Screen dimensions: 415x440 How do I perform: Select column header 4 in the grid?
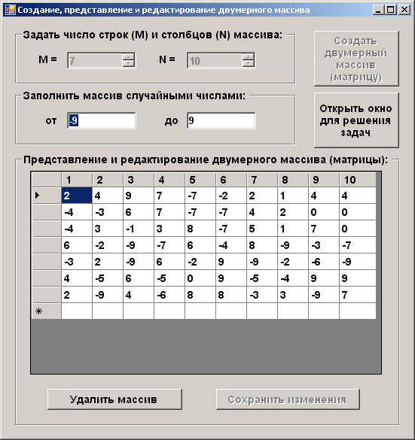(x=169, y=180)
